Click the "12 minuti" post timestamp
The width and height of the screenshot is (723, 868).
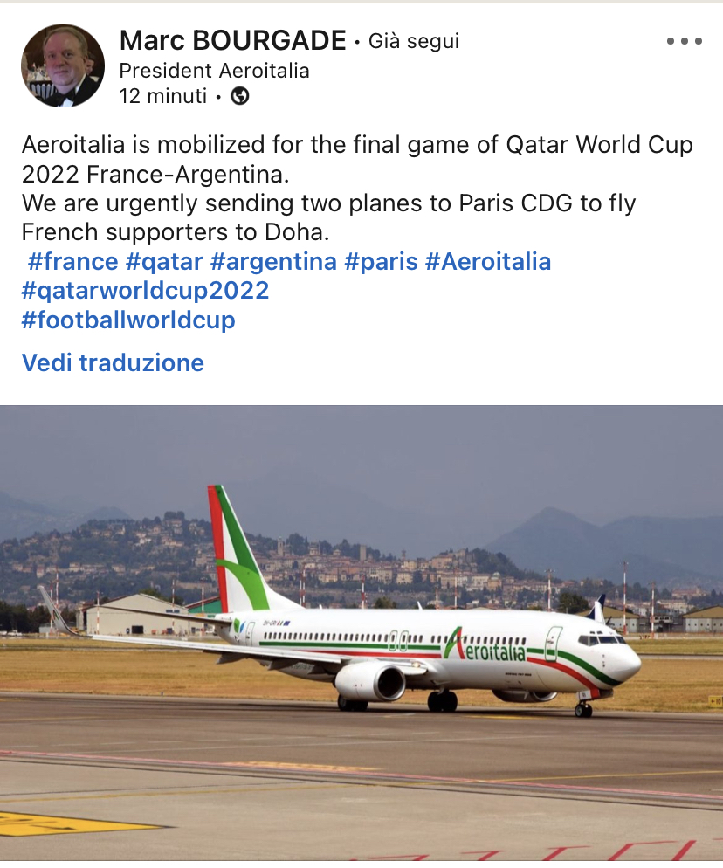pos(162,96)
